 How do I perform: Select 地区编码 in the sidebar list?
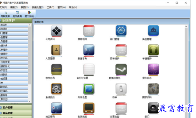(x=14, y=91)
